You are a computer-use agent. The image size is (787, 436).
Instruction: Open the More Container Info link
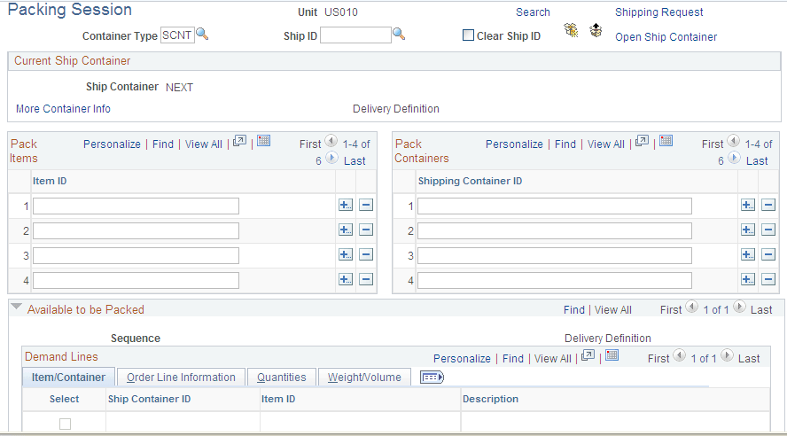pyautogui.click(x=63, y=109)
